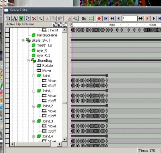This screenshot has width=161, height=153.
Task: Select the :Stiff track under Joint,1
Action: coord(52,101)
